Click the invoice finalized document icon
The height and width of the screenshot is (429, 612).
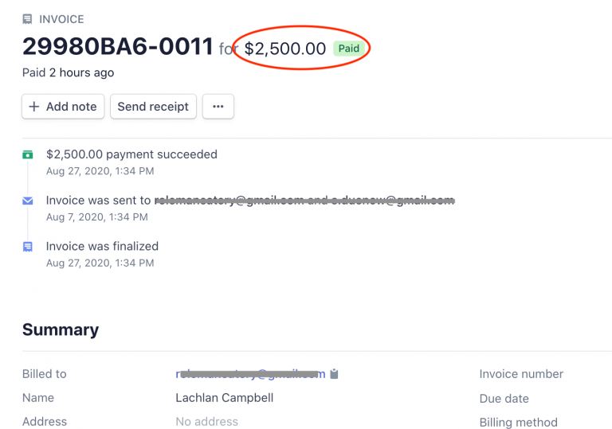pos(28,247)
